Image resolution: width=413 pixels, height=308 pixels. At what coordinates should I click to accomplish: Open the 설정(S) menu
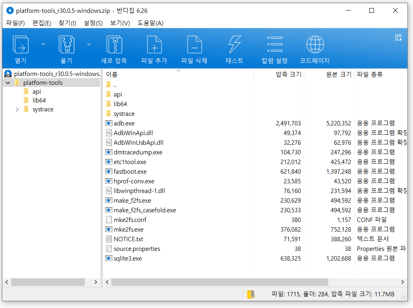coord(93,23)
